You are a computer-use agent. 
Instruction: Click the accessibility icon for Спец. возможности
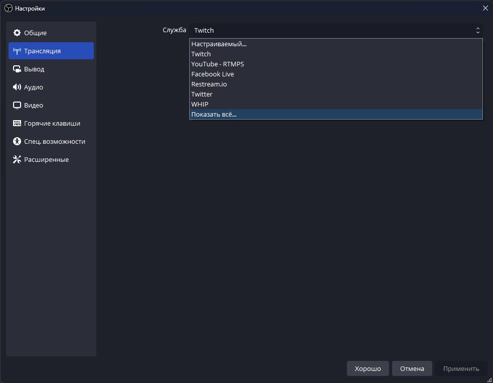pos(17,141)
